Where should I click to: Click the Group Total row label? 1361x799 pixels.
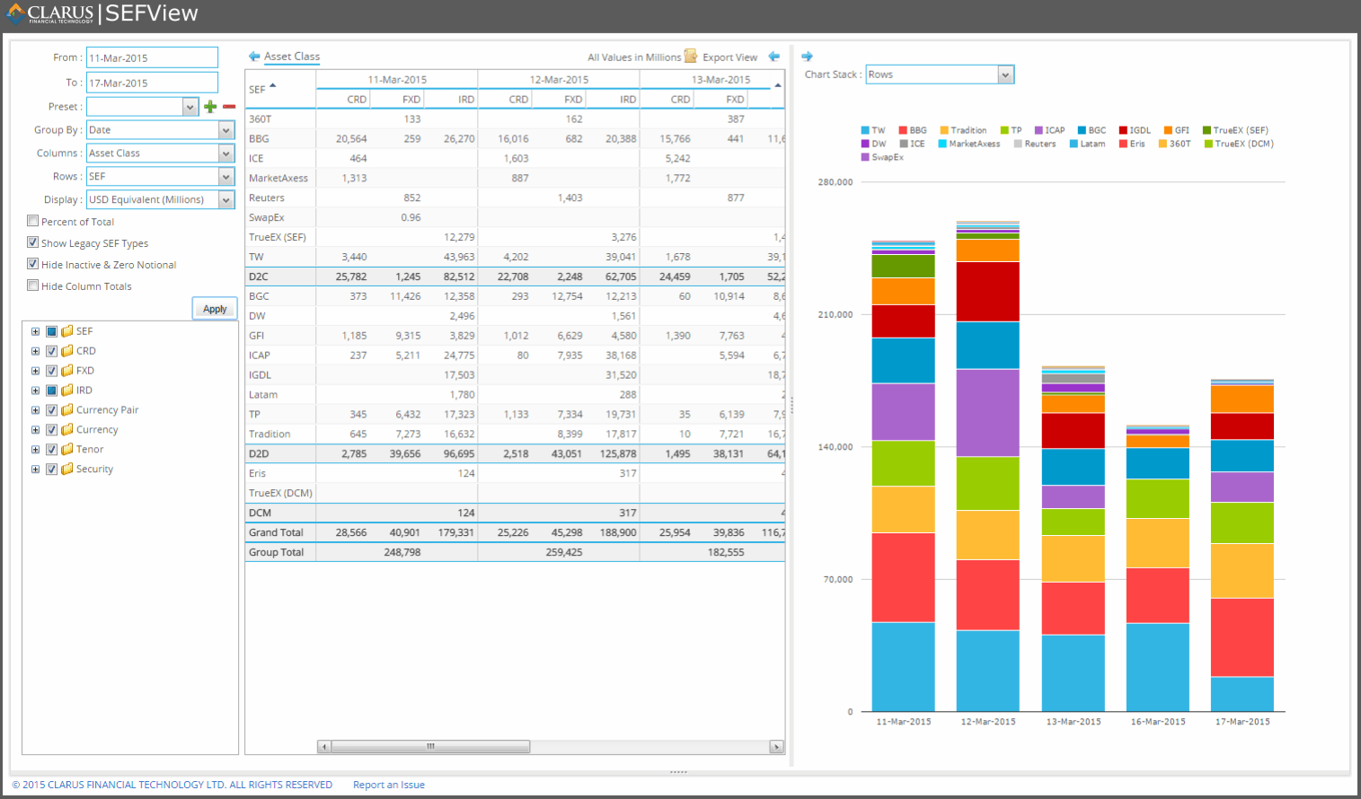click(x=276, y=552)
